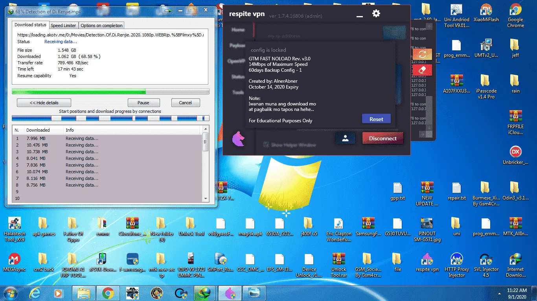537x301 pixels.
Task: Open respite vpn settings gear
Action: [x=376, y=14]
